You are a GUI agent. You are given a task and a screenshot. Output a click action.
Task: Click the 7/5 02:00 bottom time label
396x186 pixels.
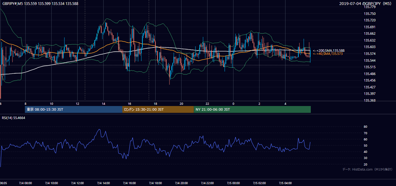(260, 183)
